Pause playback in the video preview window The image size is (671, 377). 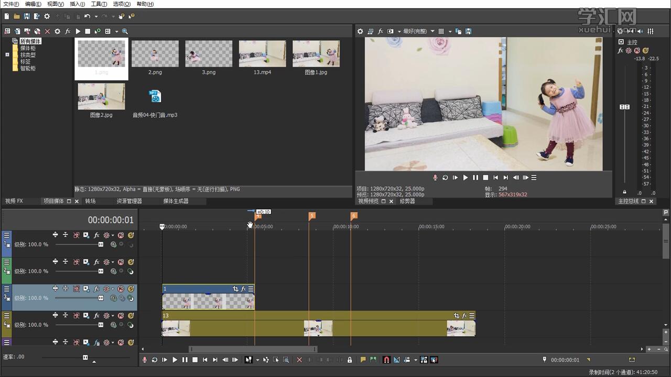pyautogui.click(x=475, y=178)
